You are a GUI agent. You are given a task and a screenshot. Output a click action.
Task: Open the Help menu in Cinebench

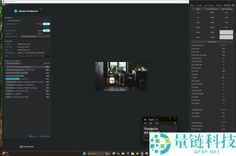pos(7,4)
